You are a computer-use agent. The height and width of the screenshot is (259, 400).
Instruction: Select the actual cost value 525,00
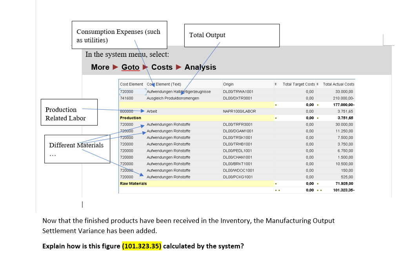click(347, 177)
